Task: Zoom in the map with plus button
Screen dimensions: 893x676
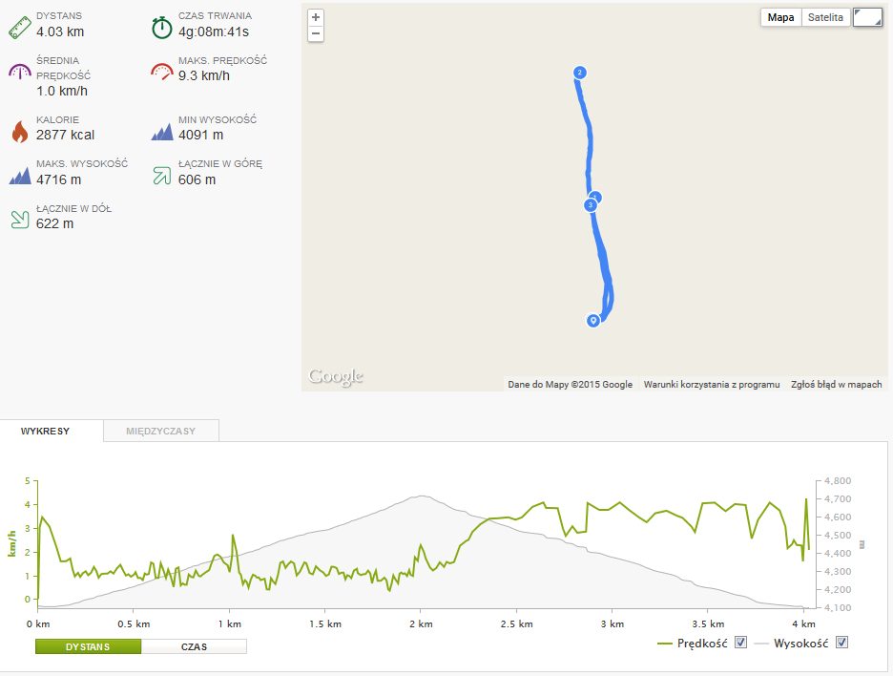Action: tap(316, 17)
